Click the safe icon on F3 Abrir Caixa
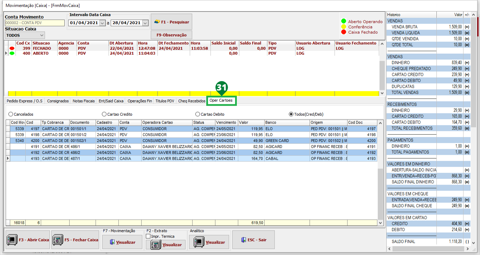The width and height of the screenshot is (480, 255). tap(12, 240)
